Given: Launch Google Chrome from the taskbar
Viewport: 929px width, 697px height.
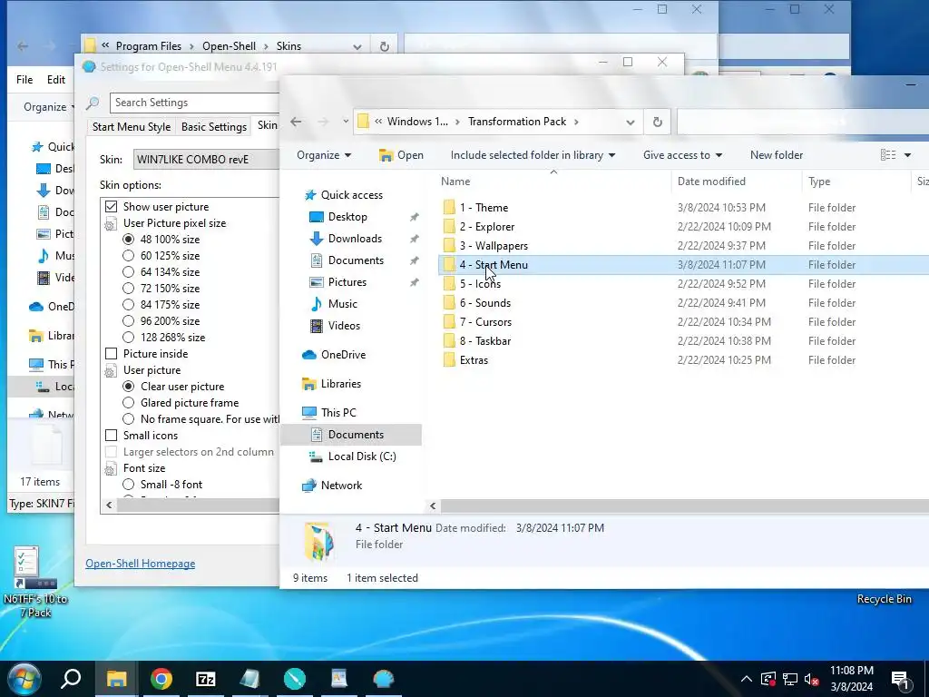Looking at the screenshot, I should 161,679.
